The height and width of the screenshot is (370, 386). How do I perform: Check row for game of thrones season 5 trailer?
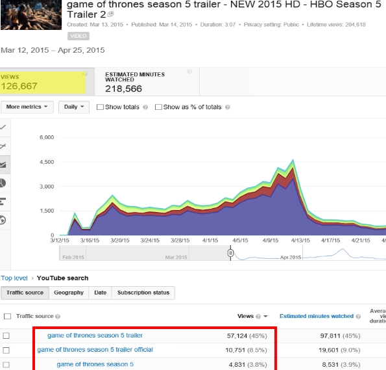coord(6,336)
